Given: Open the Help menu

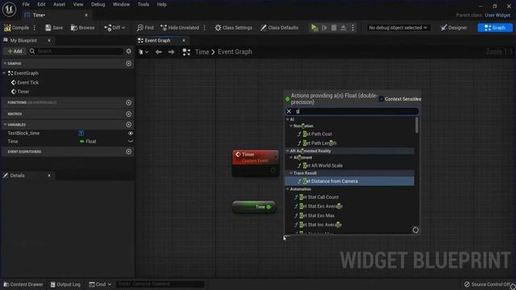Looking at the screenshot, I should coord(161,4).
